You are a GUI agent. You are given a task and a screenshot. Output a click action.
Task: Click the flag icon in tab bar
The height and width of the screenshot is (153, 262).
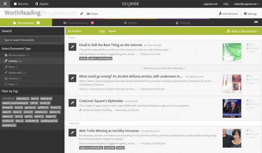click(x=256, y=22)
